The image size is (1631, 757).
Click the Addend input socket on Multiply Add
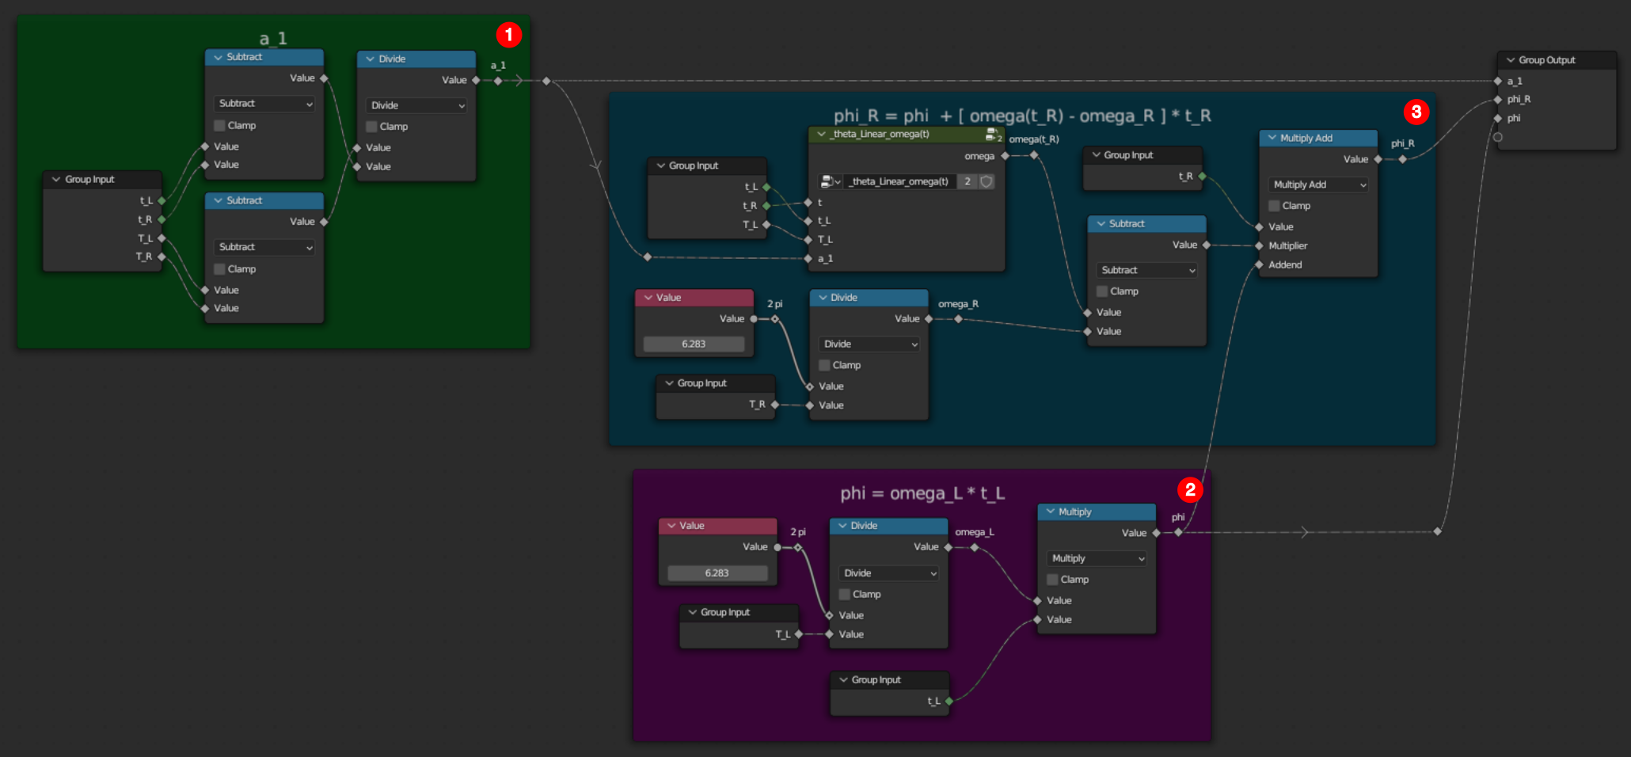(x=1259, y=264)
